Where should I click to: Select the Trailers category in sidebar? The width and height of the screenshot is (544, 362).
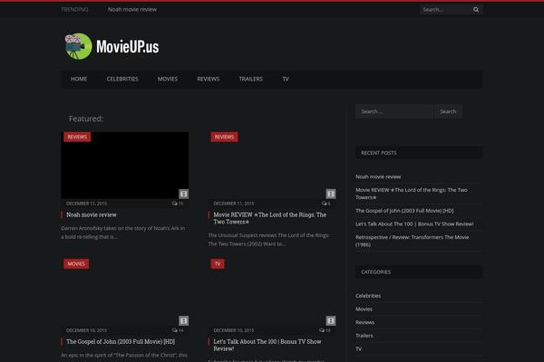click(x=364, y=336)
